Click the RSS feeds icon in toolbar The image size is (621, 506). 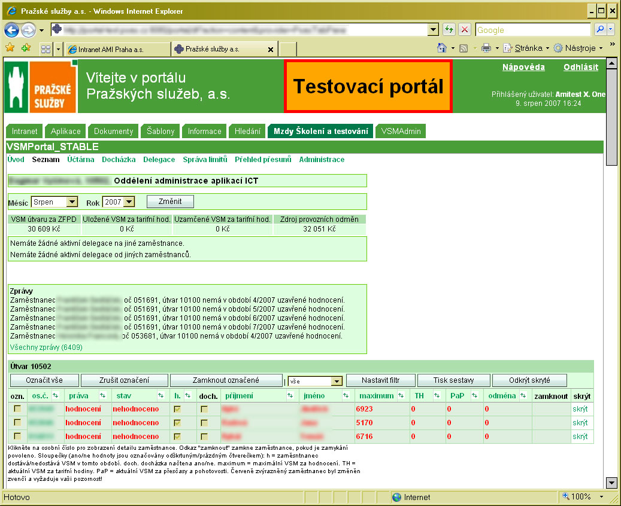464,48
